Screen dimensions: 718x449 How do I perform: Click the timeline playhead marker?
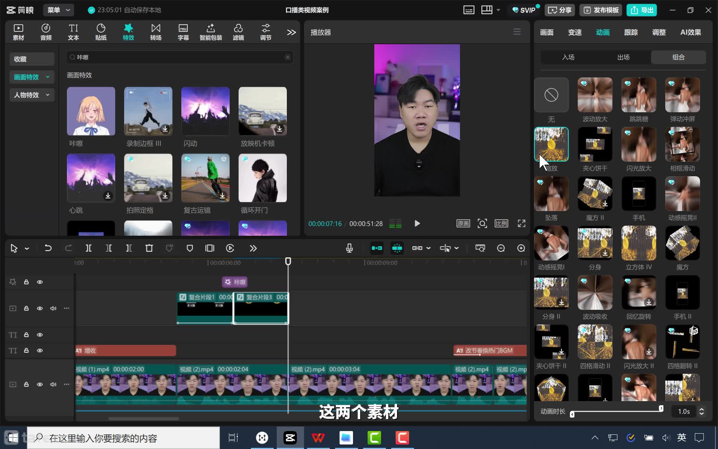tap(288, 261)
